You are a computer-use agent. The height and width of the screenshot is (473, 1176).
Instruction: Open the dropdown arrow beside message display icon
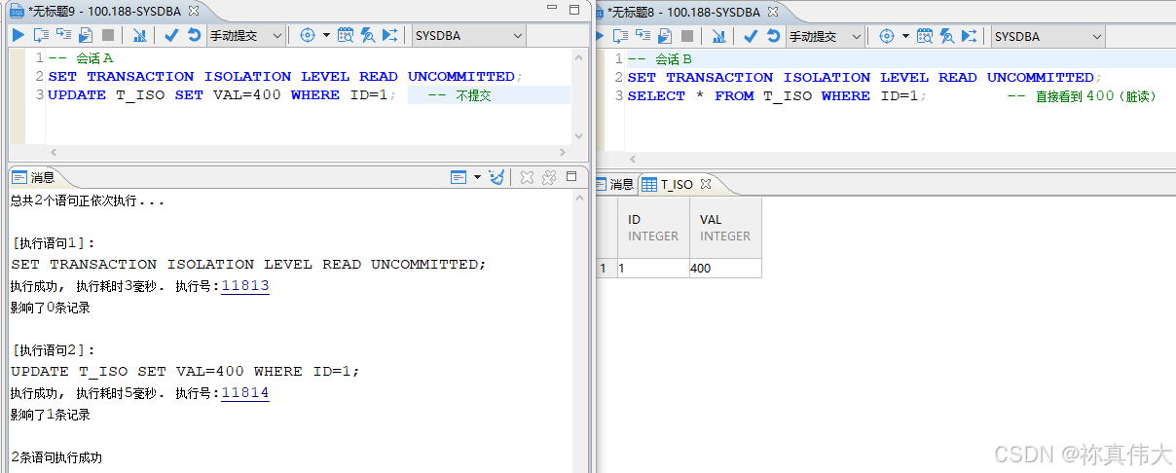477,177
